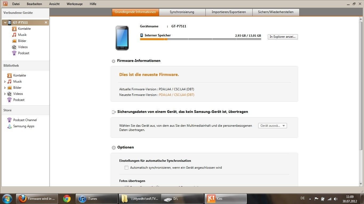The width and height of the screenshot is (364, 204).
Task: Click the Aktuelle Firmware-Version line
Action: (x=157, y=89)
